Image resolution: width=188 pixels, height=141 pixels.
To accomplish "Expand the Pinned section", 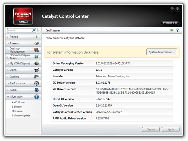I will click(x=23, y=37).
